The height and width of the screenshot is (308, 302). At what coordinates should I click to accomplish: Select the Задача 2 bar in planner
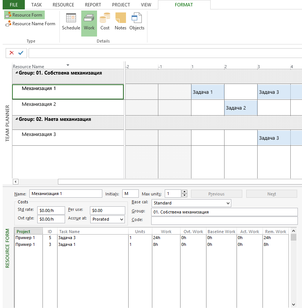coord(241,108)
